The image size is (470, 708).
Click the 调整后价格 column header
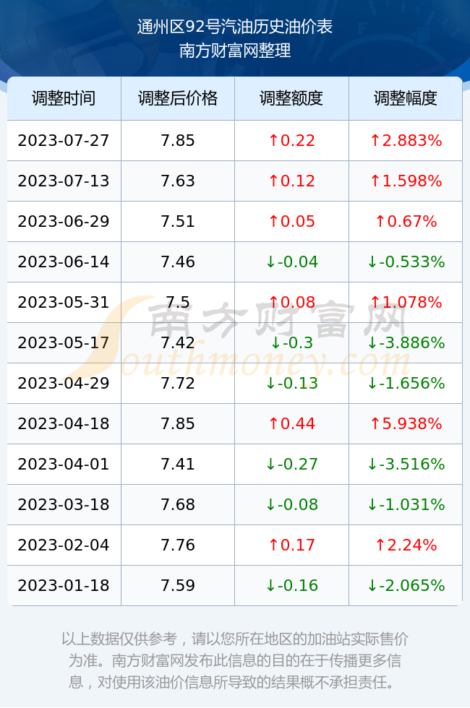coord(178,98)
